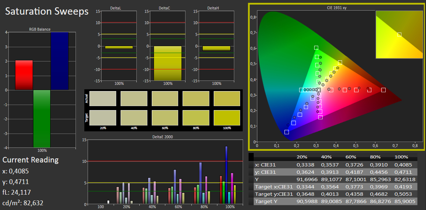
Task: Click the DeltaL yellow bar
Action: click(119, 48)
